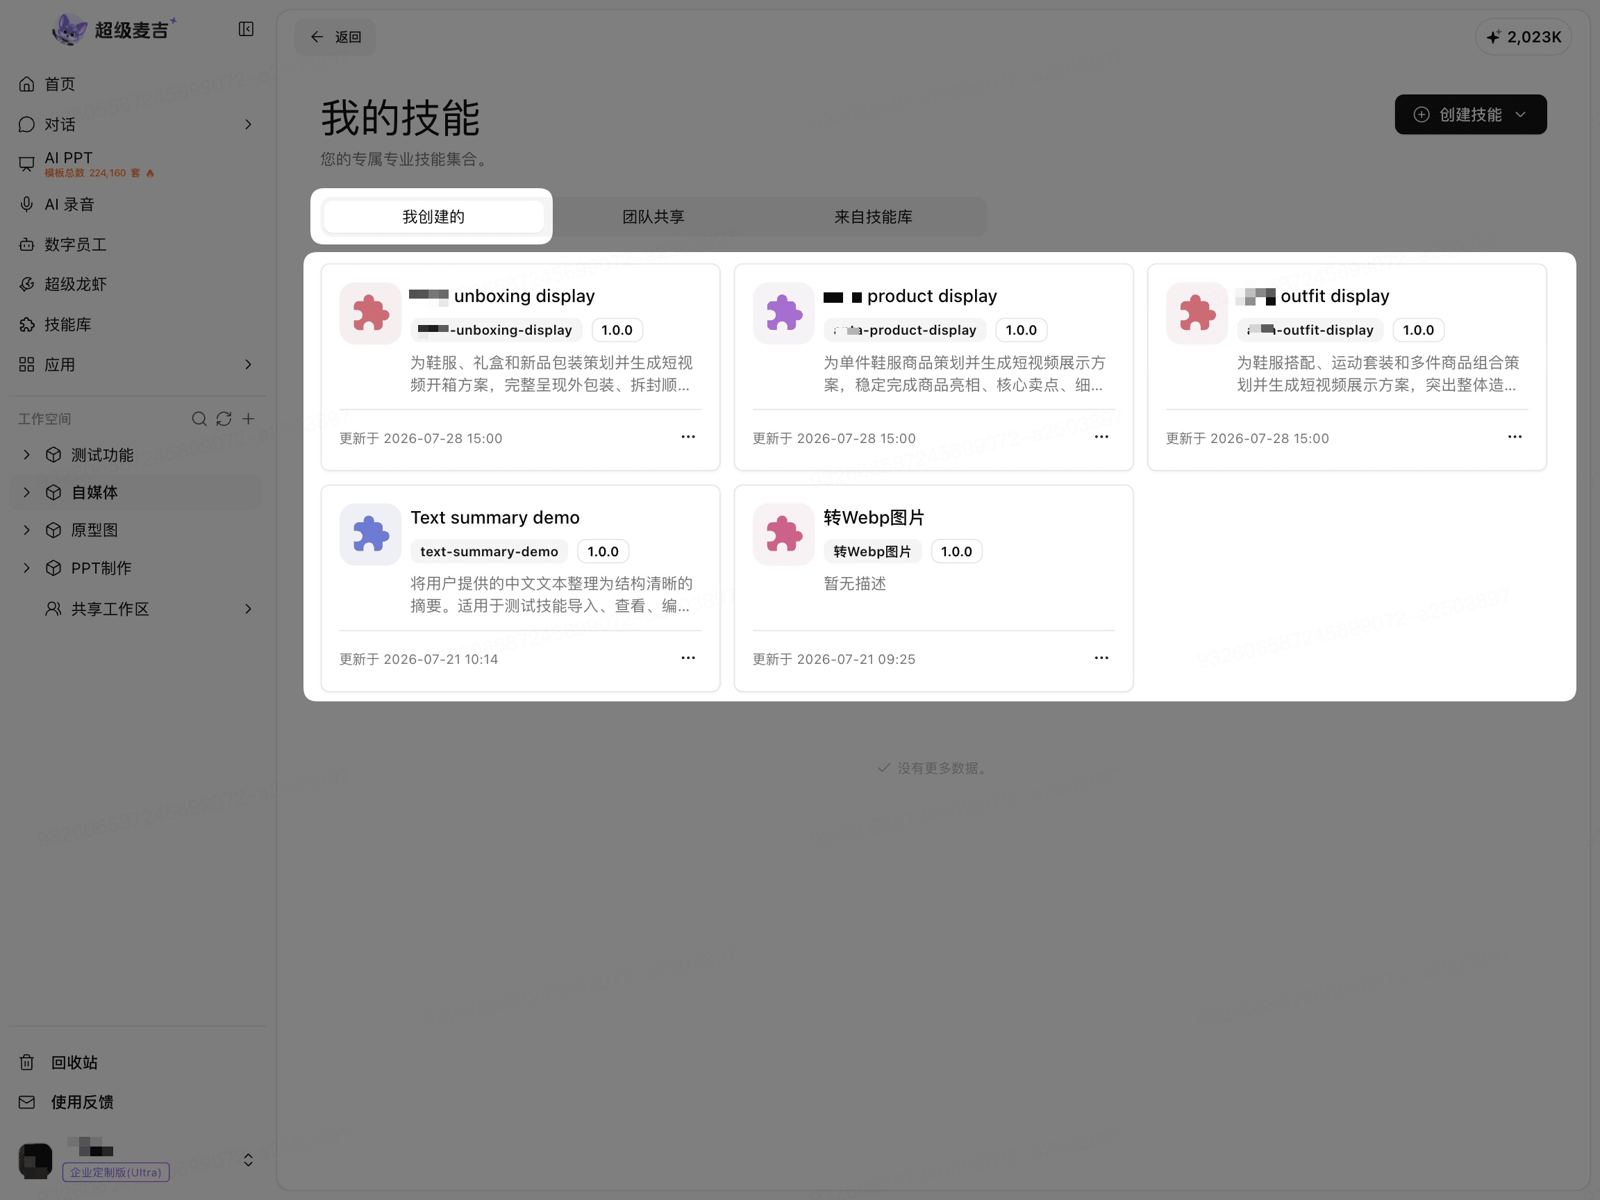The image size is (1600, 1200).
Task: Switch to 团队共享 tab
Action: point(653,216)
